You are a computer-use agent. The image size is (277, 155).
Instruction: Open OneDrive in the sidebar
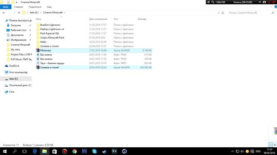pyautogui.click(x=14, y=66)
